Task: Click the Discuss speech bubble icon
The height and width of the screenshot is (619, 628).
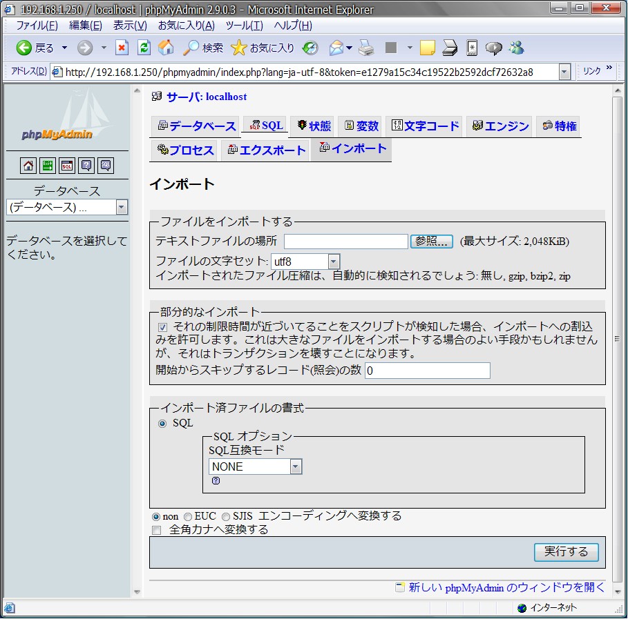Action: [493, 48]
